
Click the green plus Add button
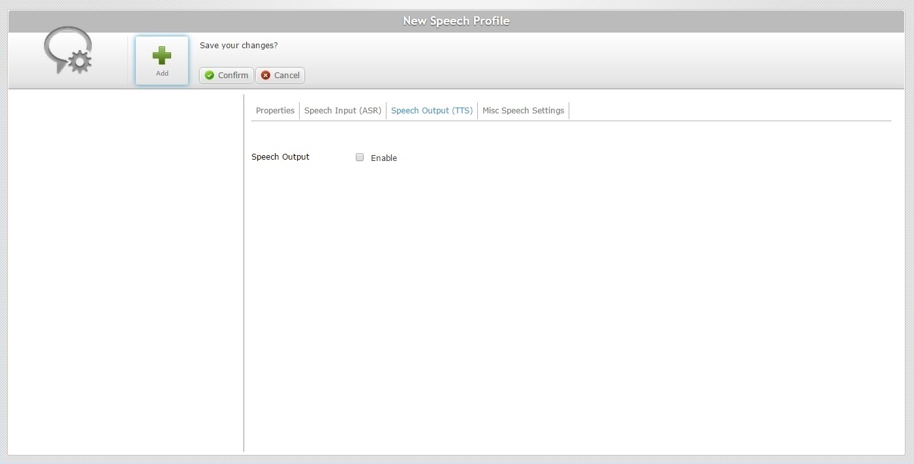[x=162, y=61]
